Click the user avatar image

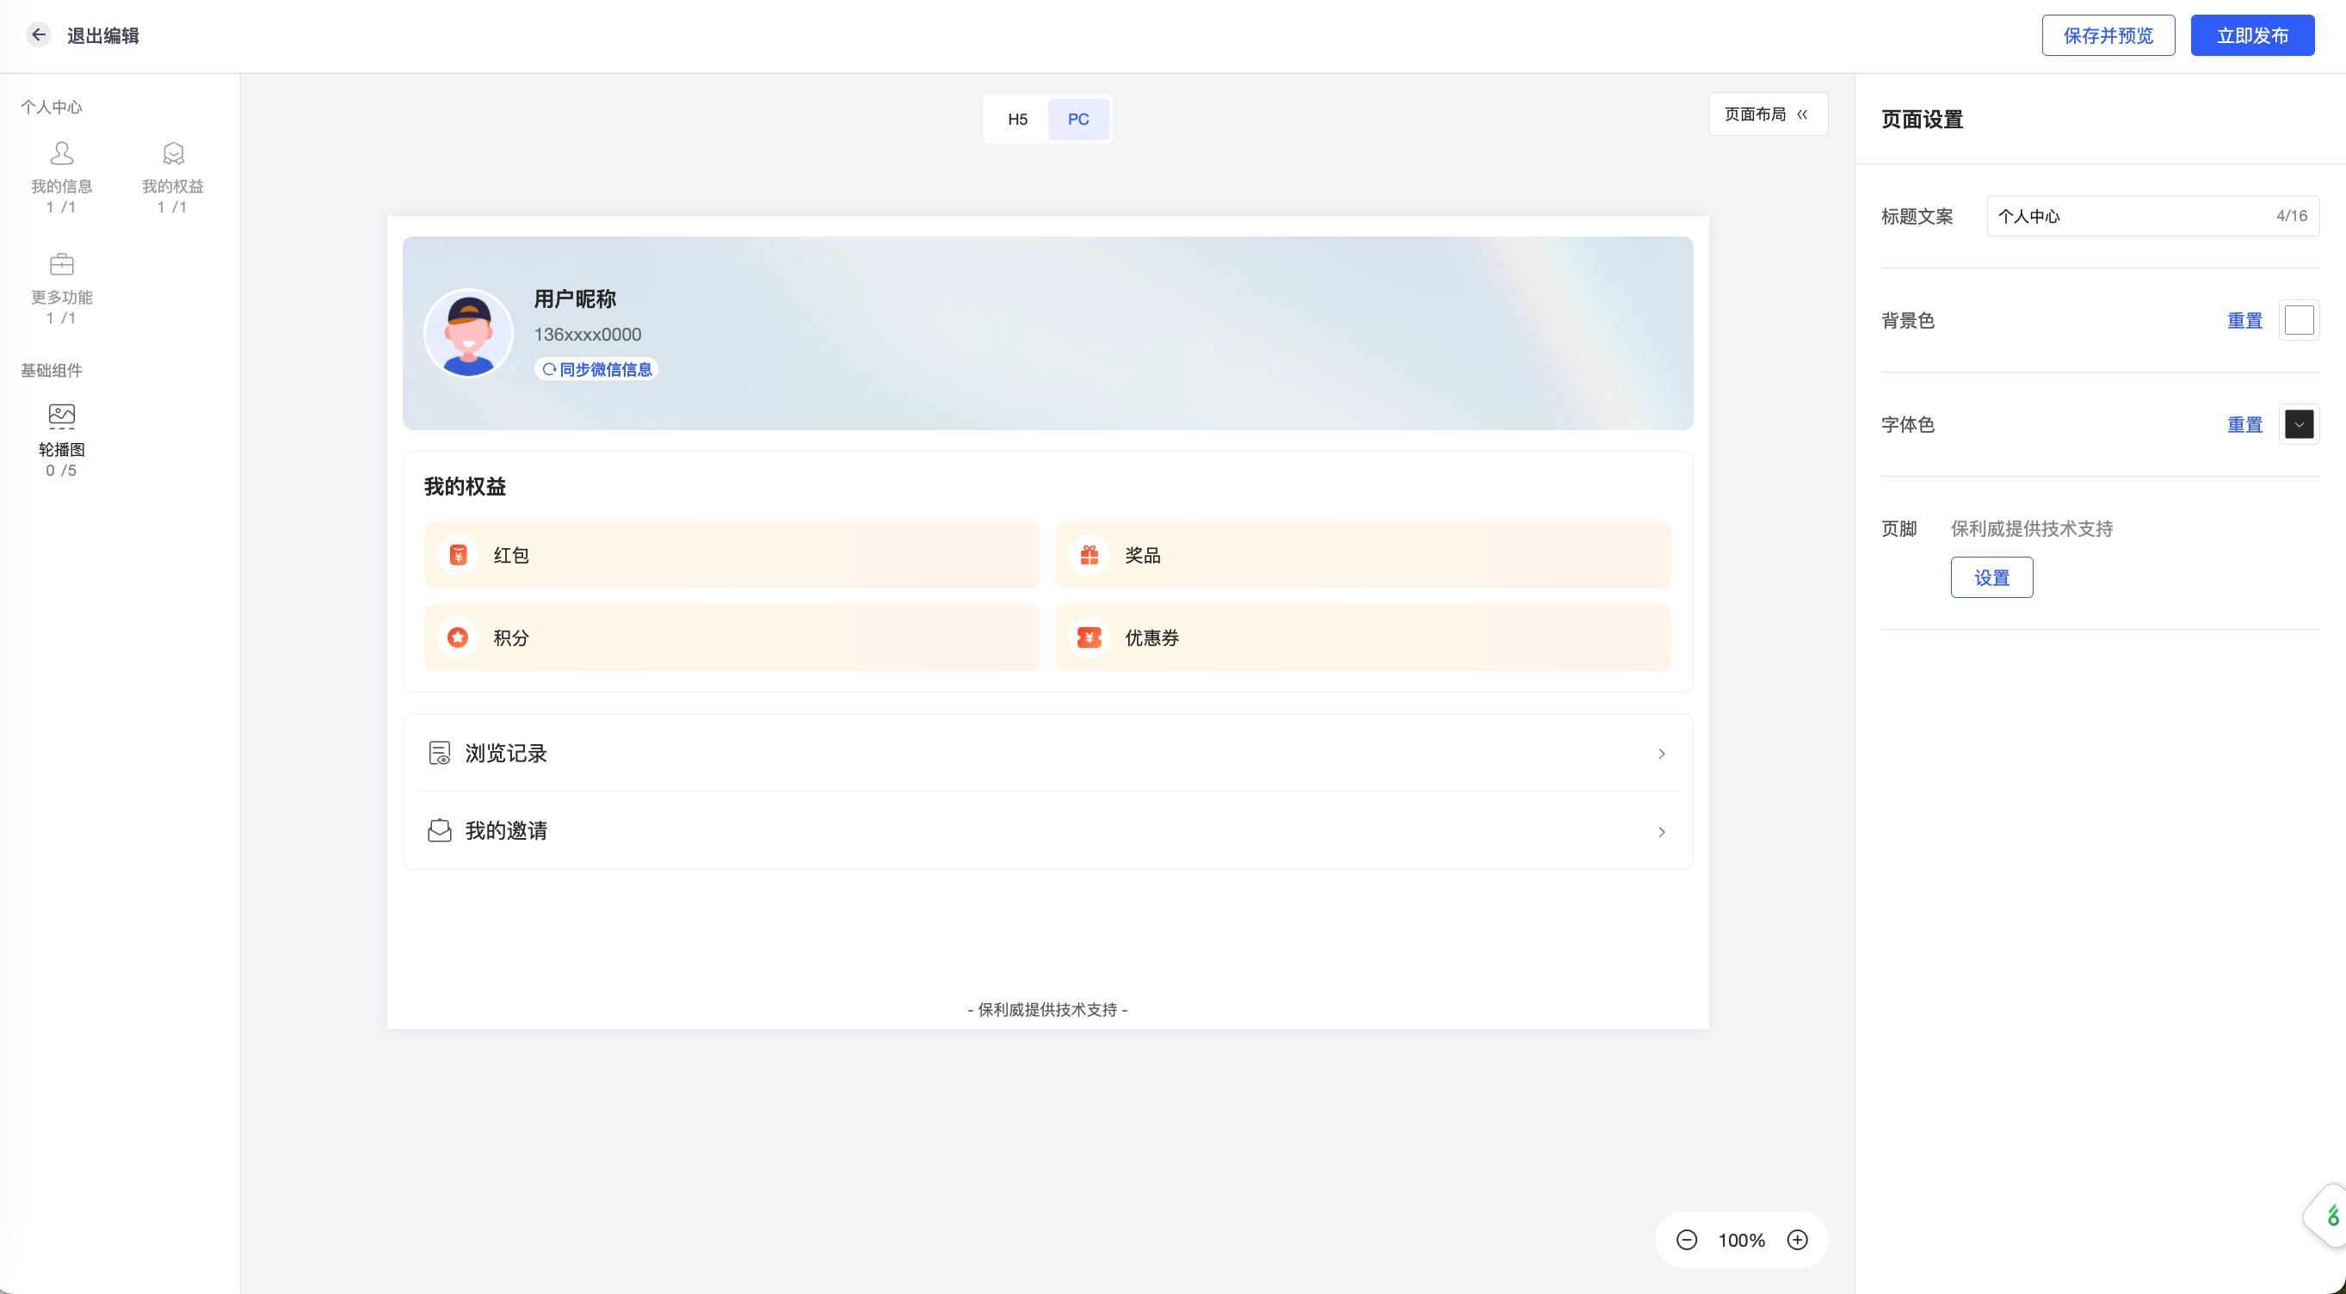pos(469,333)
